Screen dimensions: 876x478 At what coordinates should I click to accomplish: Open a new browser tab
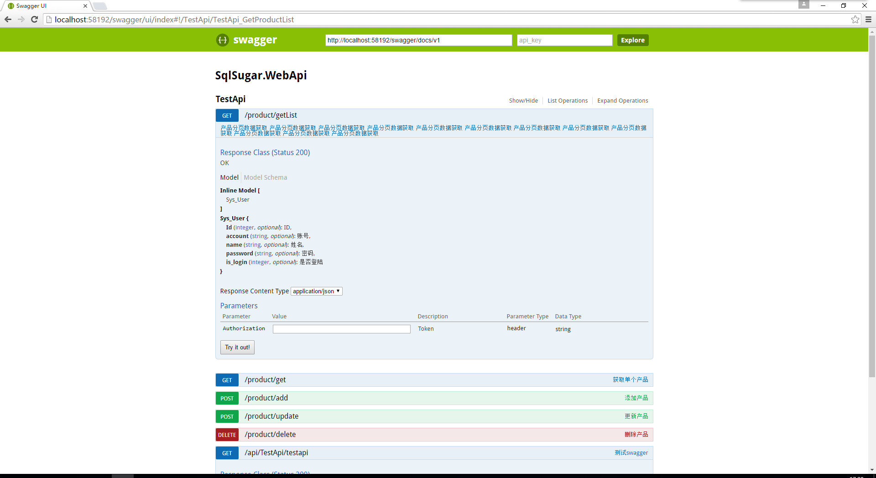[100, 6]
